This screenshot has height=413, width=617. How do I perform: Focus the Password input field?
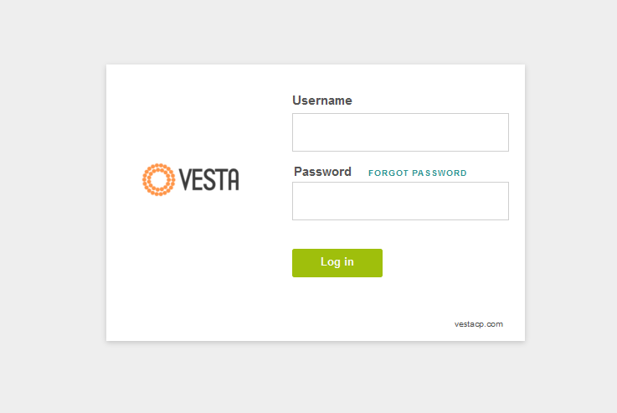[400, 201]
